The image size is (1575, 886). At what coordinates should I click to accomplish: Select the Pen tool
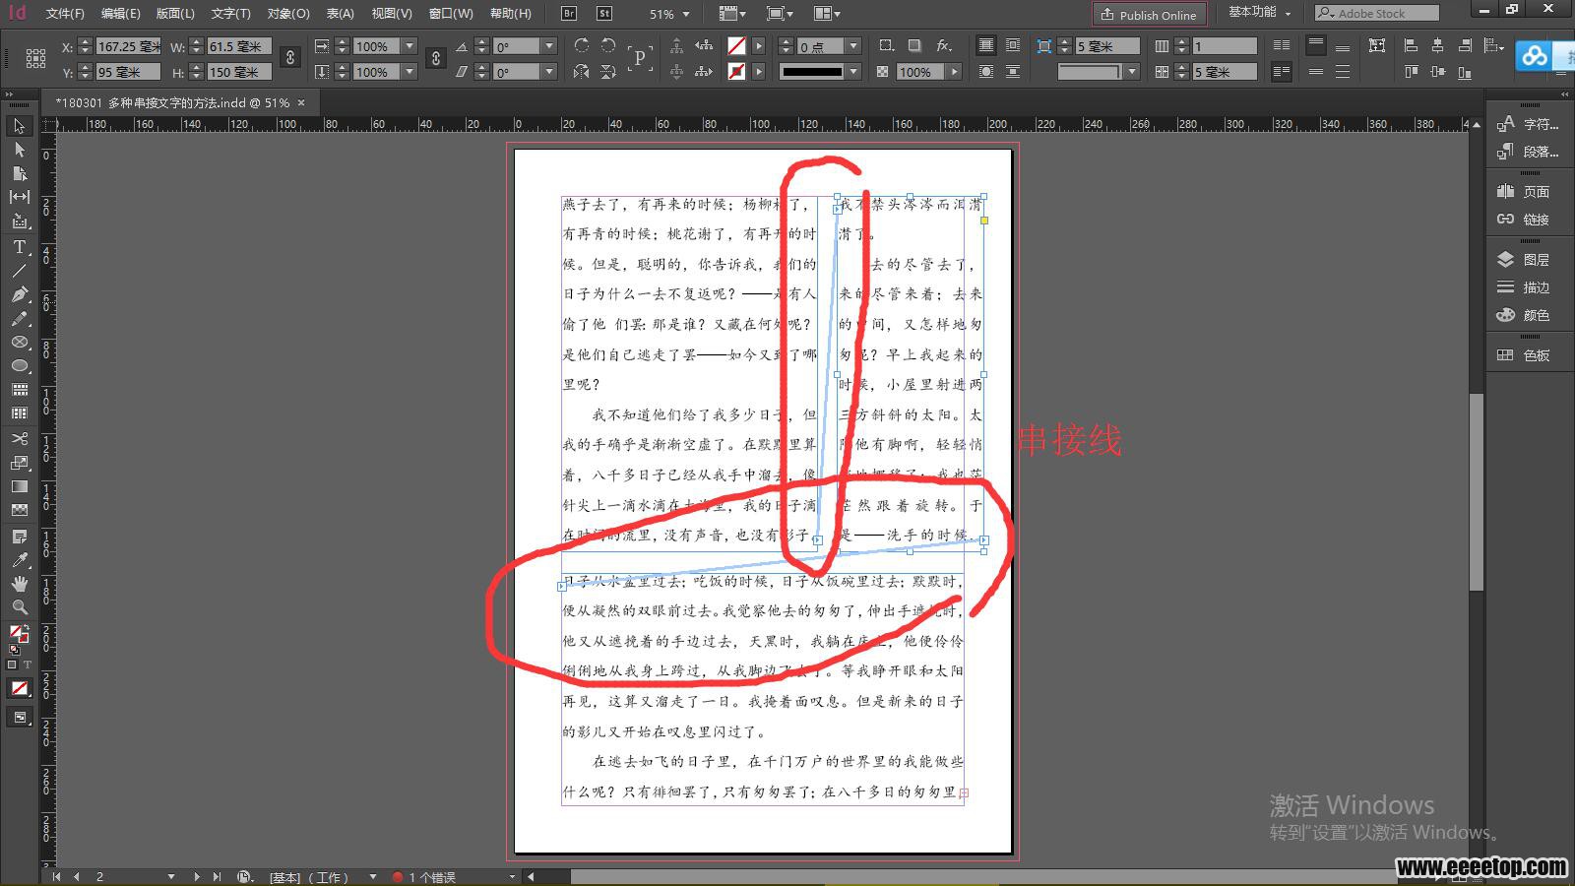pyautogui.click(x=19, y=294)
